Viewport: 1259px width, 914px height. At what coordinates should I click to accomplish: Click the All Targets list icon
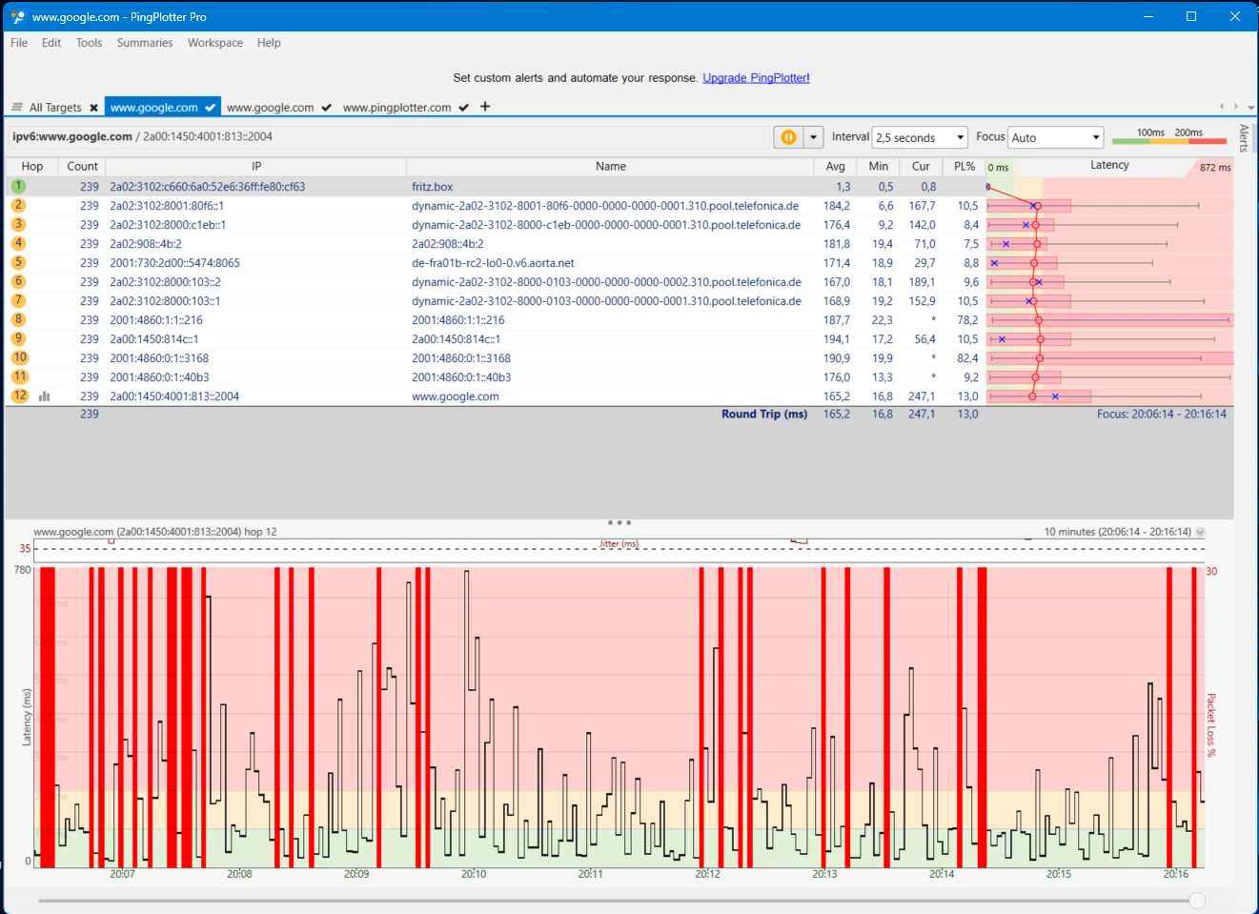pos(17,107)
